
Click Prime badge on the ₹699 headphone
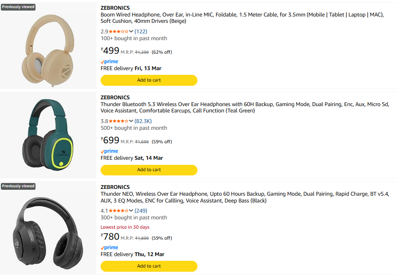tap(110, 151)
